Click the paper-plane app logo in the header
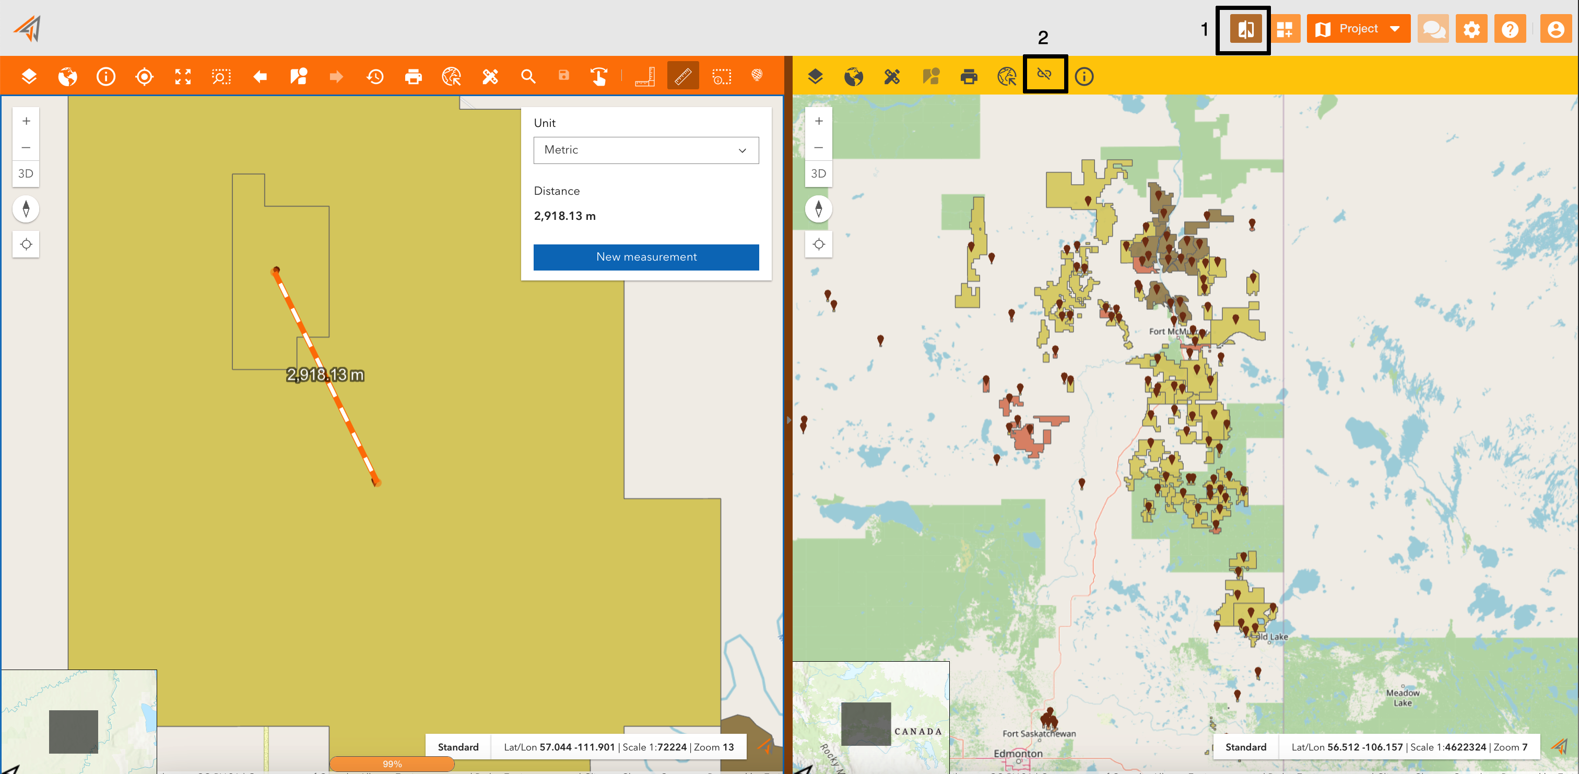Screen dimensions: 1579x774 pyautogui.click(x=28, y=28)
